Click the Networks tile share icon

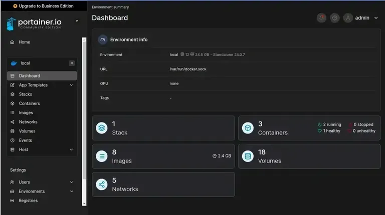click(x=102, y=184)
